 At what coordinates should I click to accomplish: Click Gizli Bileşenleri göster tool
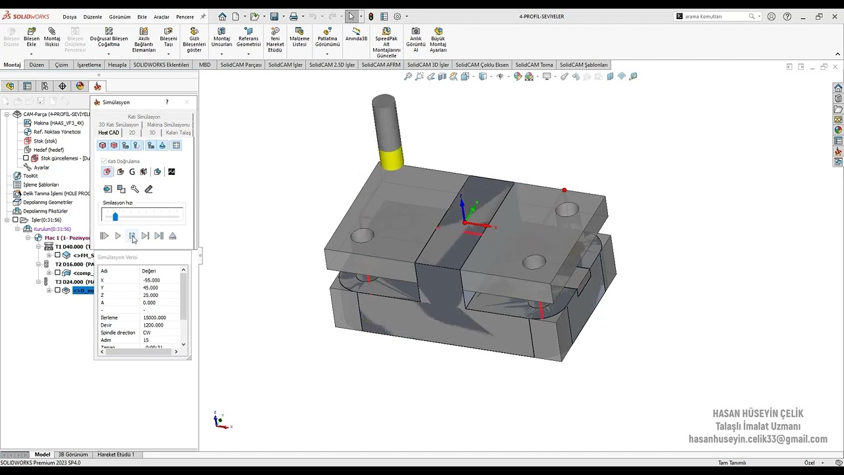pyautogui.click(x=195, y=40)
